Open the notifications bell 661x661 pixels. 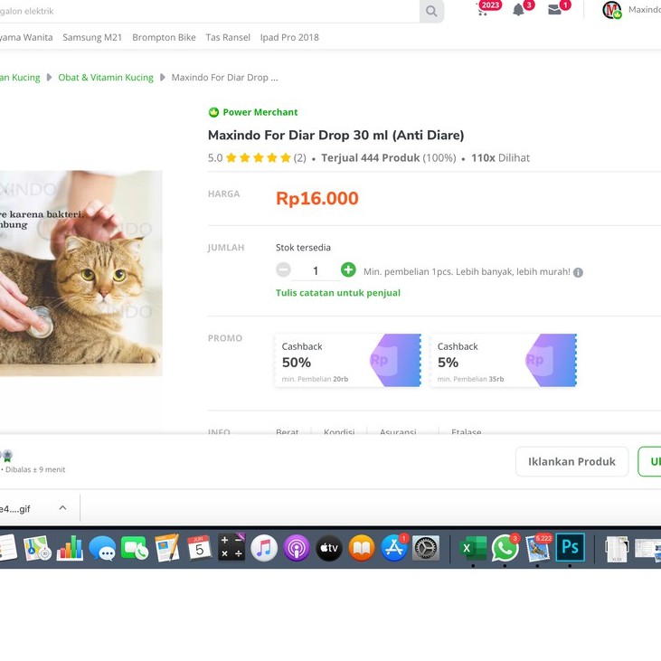tap(518, 10)
